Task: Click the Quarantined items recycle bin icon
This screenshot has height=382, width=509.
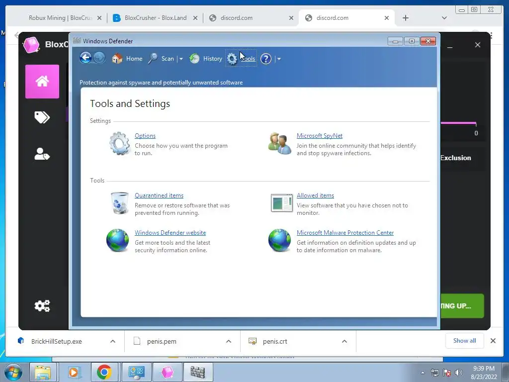Action: point(119,203)
